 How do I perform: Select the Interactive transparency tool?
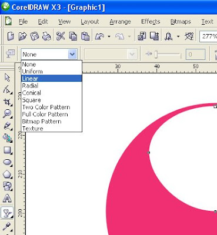pyautogui.click(x=7, y=213)
